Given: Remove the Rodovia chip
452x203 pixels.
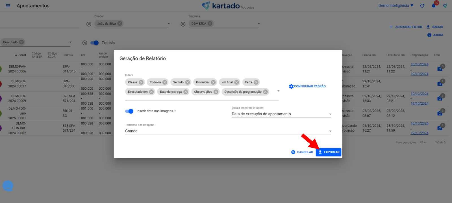Looking at the screenshot, I should tap(165, 82).
